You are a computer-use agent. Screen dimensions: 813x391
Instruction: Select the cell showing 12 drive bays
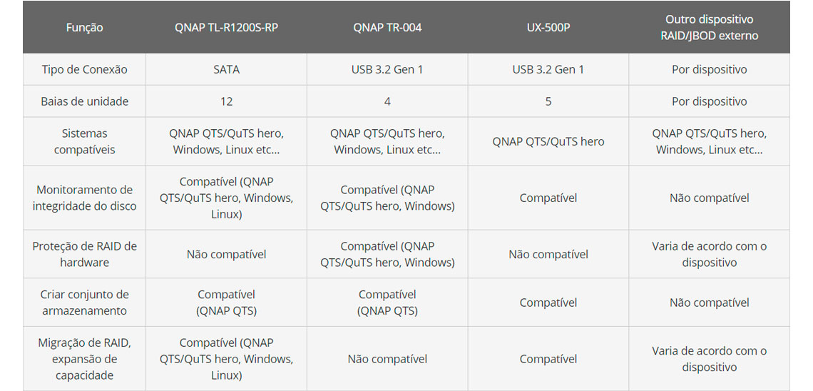click(226, 101)
